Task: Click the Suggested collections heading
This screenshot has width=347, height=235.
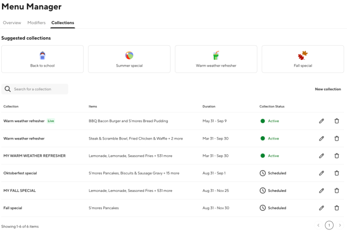Action: pos(26,38)
